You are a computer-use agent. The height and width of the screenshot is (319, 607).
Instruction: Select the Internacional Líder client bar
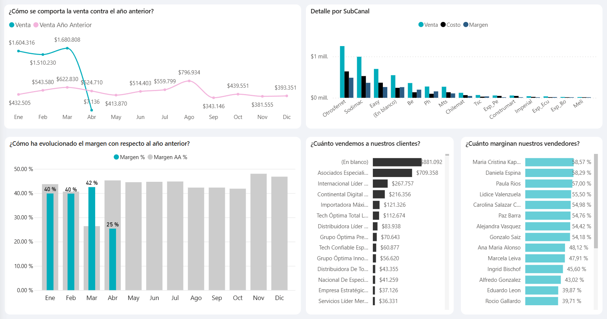[x=380, y=184]
